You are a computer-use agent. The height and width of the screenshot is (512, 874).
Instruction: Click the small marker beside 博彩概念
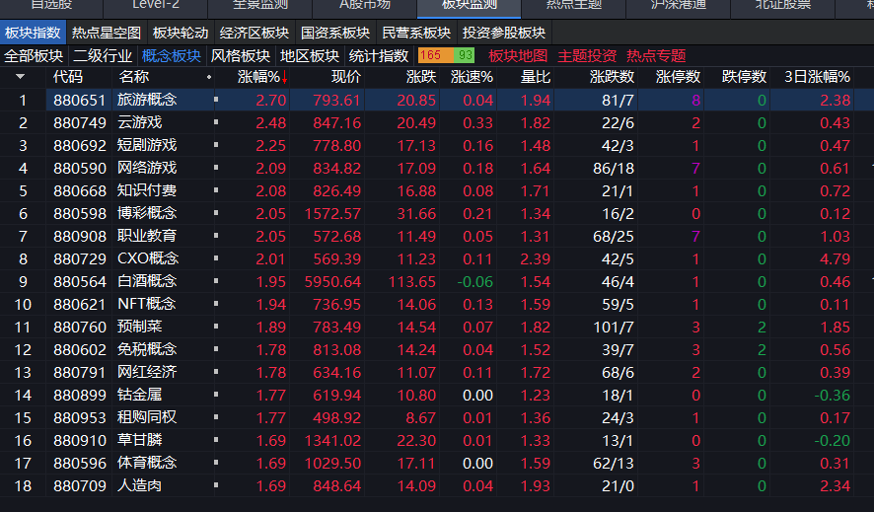216,213
